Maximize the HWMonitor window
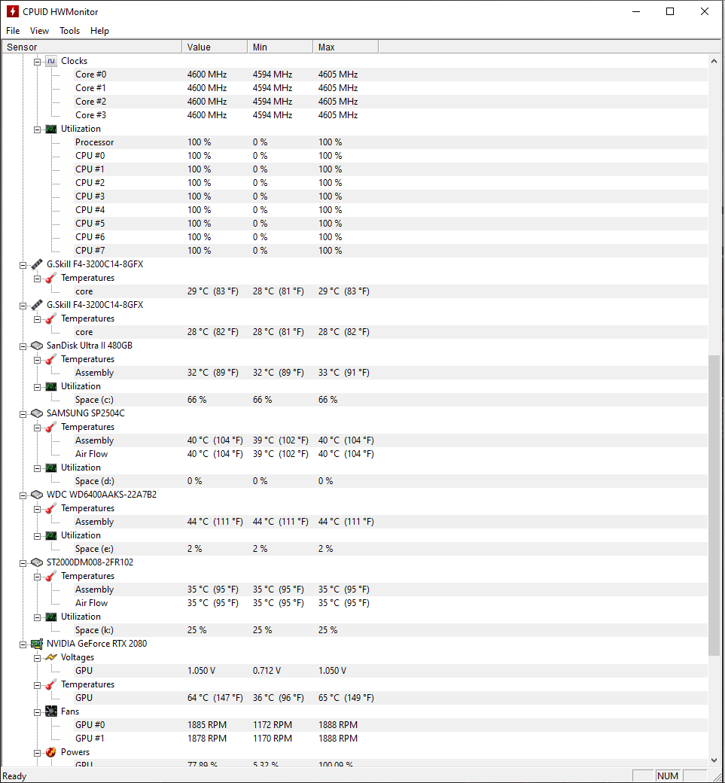The height and width of the screenshot is (783, 725). pos(670,11)
